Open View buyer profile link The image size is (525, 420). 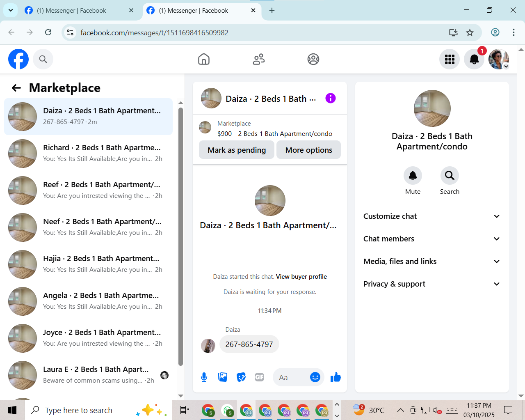click(x=301, y=277)
